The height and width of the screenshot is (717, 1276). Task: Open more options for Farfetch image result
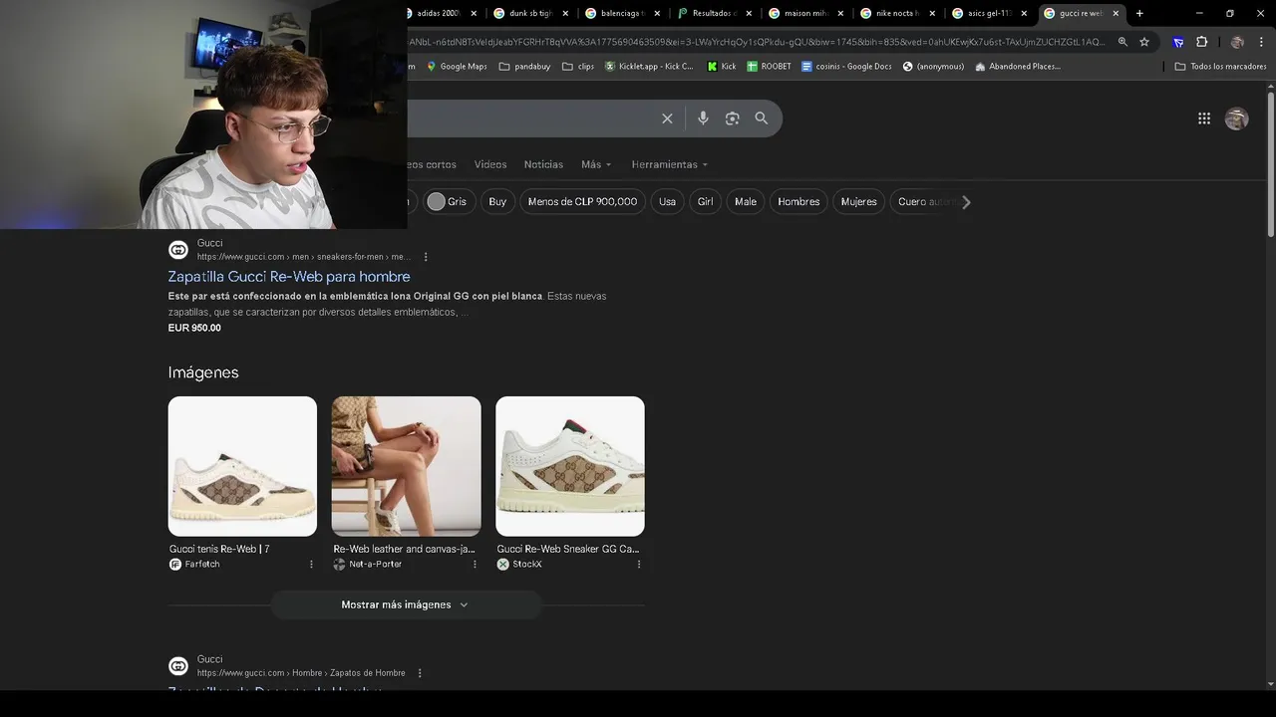pyautogui.click(x=311, y=565)
